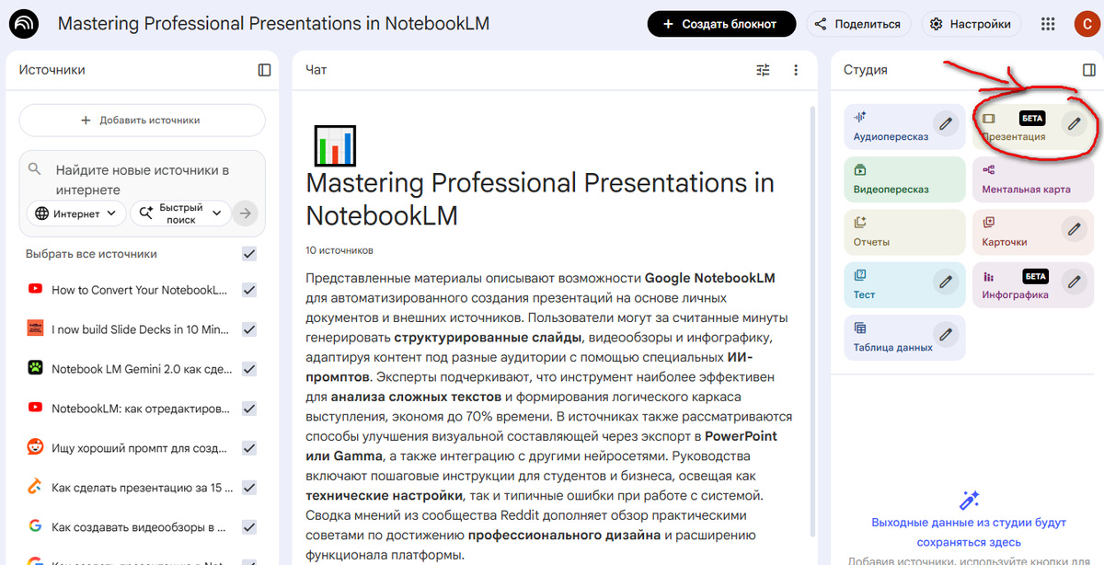Open the chat three-dot menu
The width and height of the screenshot is (1104, 565).
point(796,70)
